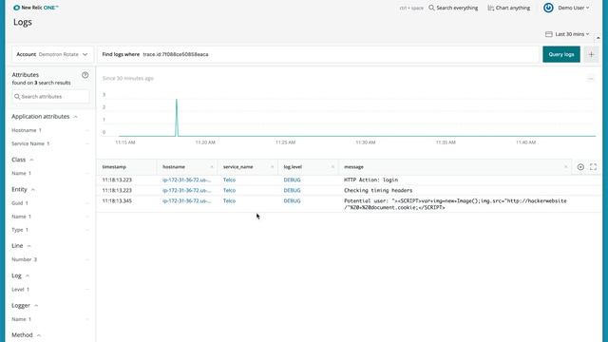
Task: Open Chart anything from the top bar
Action: [509, 8]
